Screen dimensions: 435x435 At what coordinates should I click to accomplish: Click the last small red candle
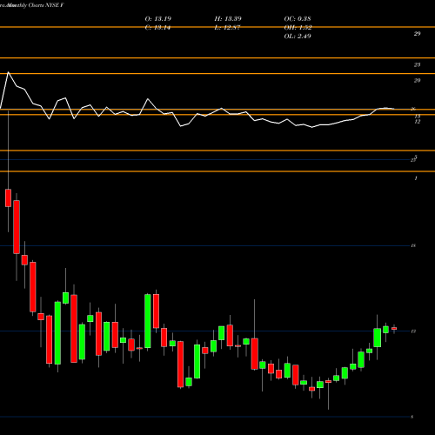(394, 329)
